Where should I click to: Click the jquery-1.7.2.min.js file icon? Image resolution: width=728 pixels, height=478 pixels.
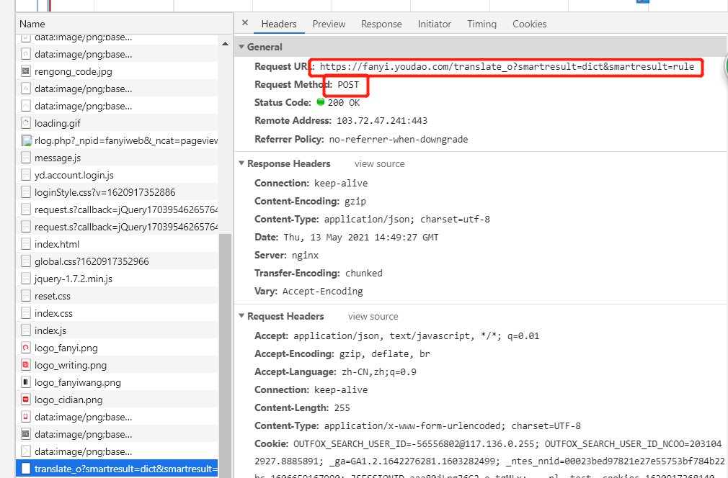point(26,279)
